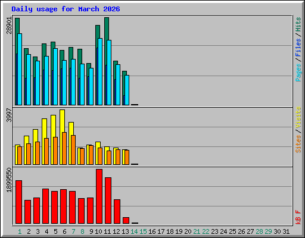Click the Pages legend label
The height and width of the screenshot is (238, 305).
(298, 73)
